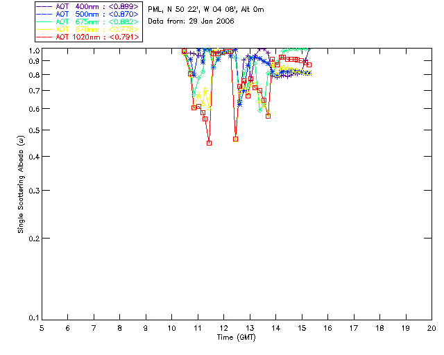Viewport: 444px width, 355px height.
Task: Click the lowest red square marker near 11.5 GMT
Action: click(209, 143)
